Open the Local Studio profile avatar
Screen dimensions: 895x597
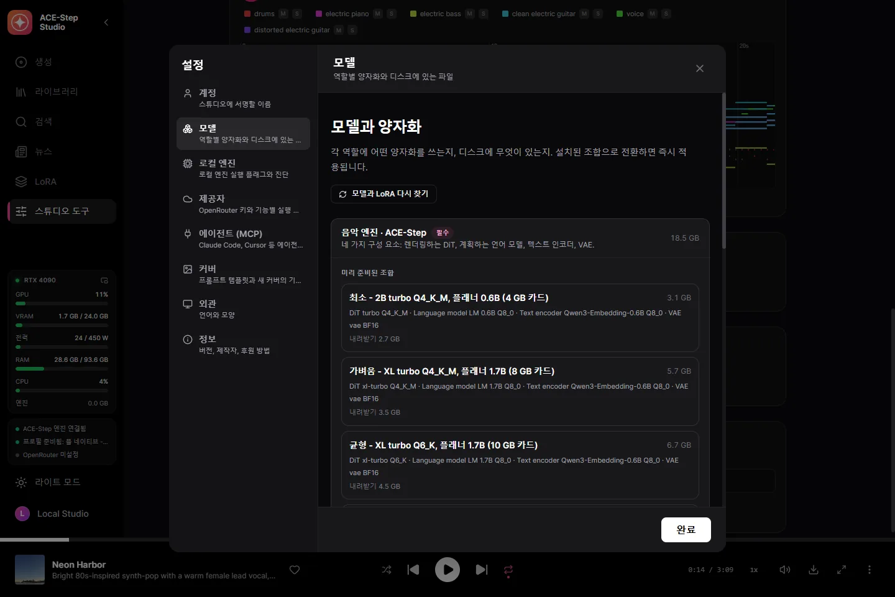tap(22, 514)
